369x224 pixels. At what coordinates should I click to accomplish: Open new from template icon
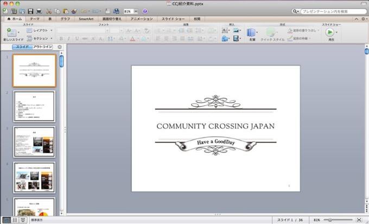14,11
